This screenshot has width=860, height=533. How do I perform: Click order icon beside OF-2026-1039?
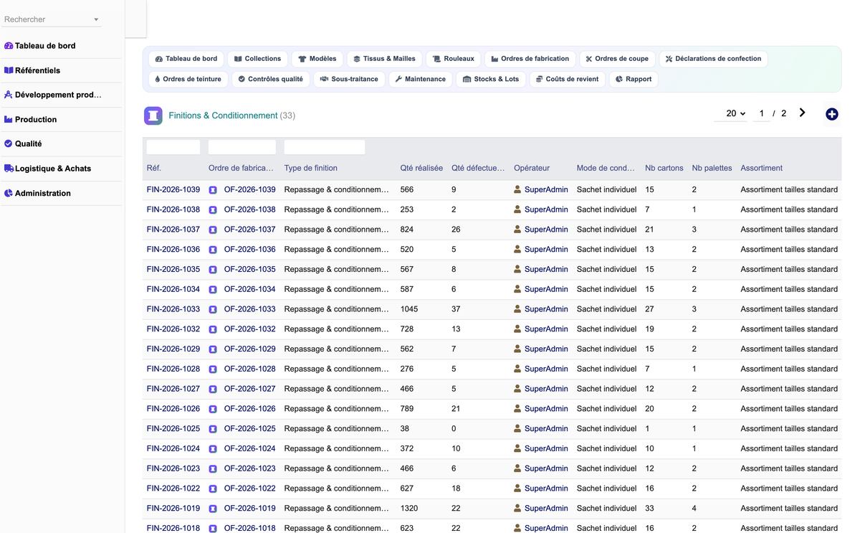[x=213, y=190]
